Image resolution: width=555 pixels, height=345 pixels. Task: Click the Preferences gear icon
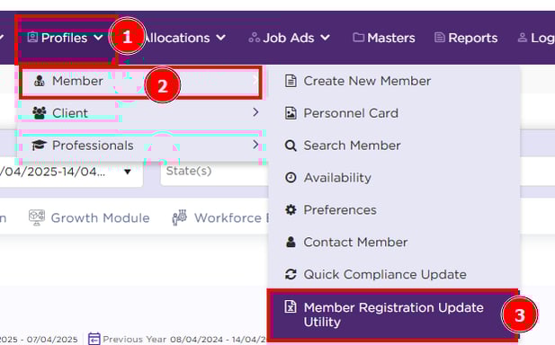point(291,209)
